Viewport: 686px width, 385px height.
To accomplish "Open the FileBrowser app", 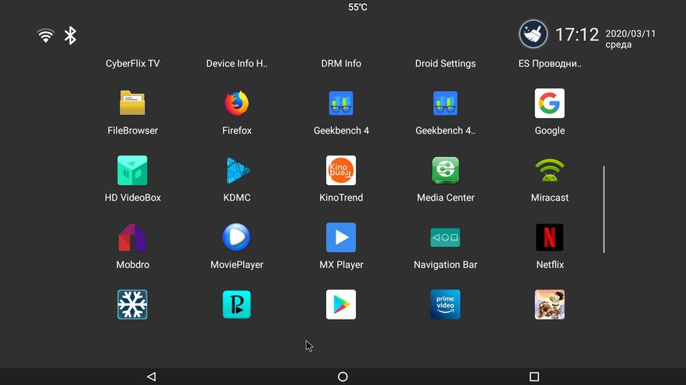I will [132, 104].
